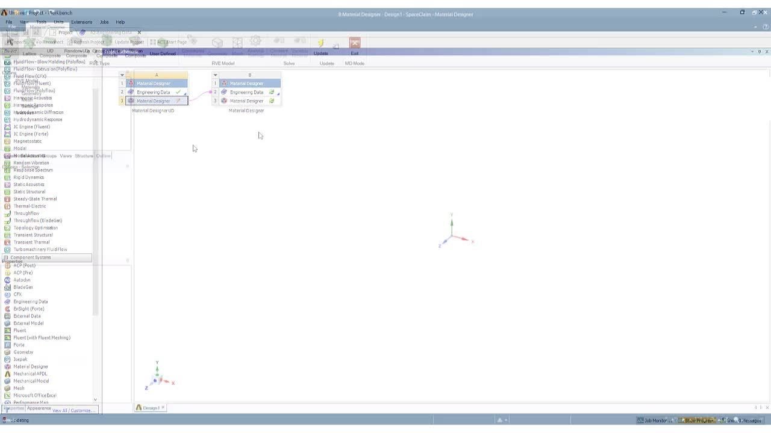Select ACP (Pre) component icon

tap(7, 272)
